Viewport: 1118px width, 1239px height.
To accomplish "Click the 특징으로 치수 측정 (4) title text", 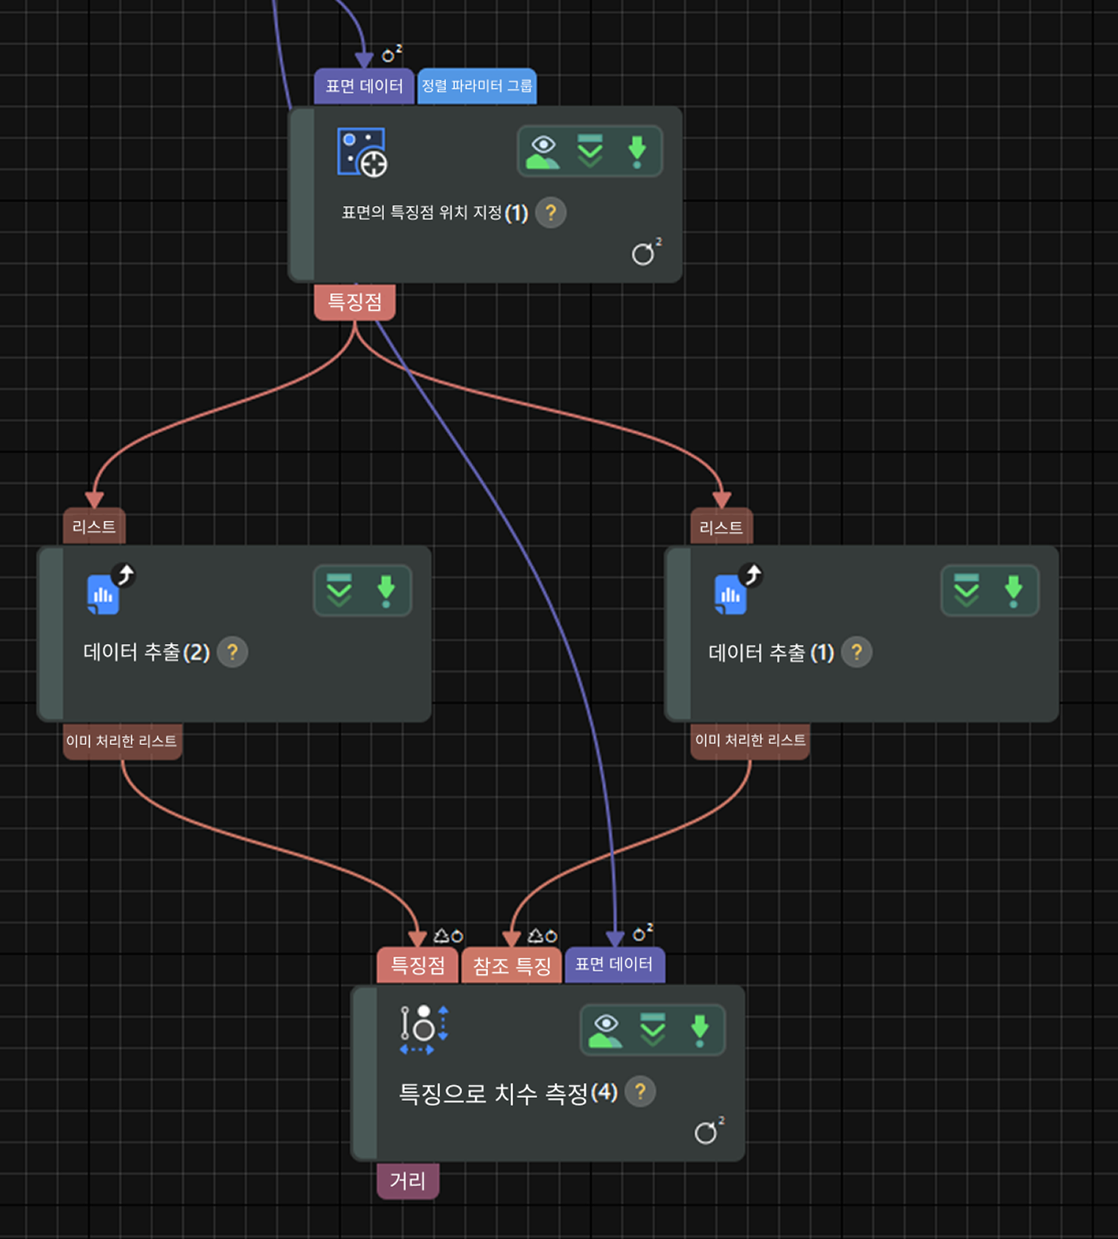I will point(508,1093).
